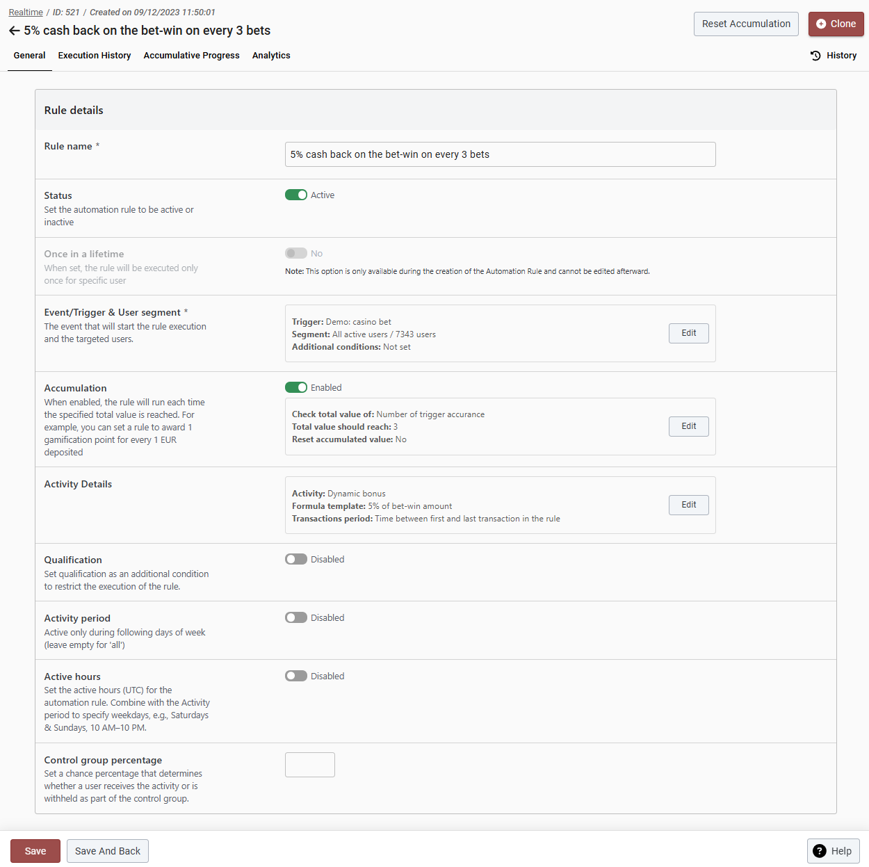
Task: Click the Save button
Action: 35,851
